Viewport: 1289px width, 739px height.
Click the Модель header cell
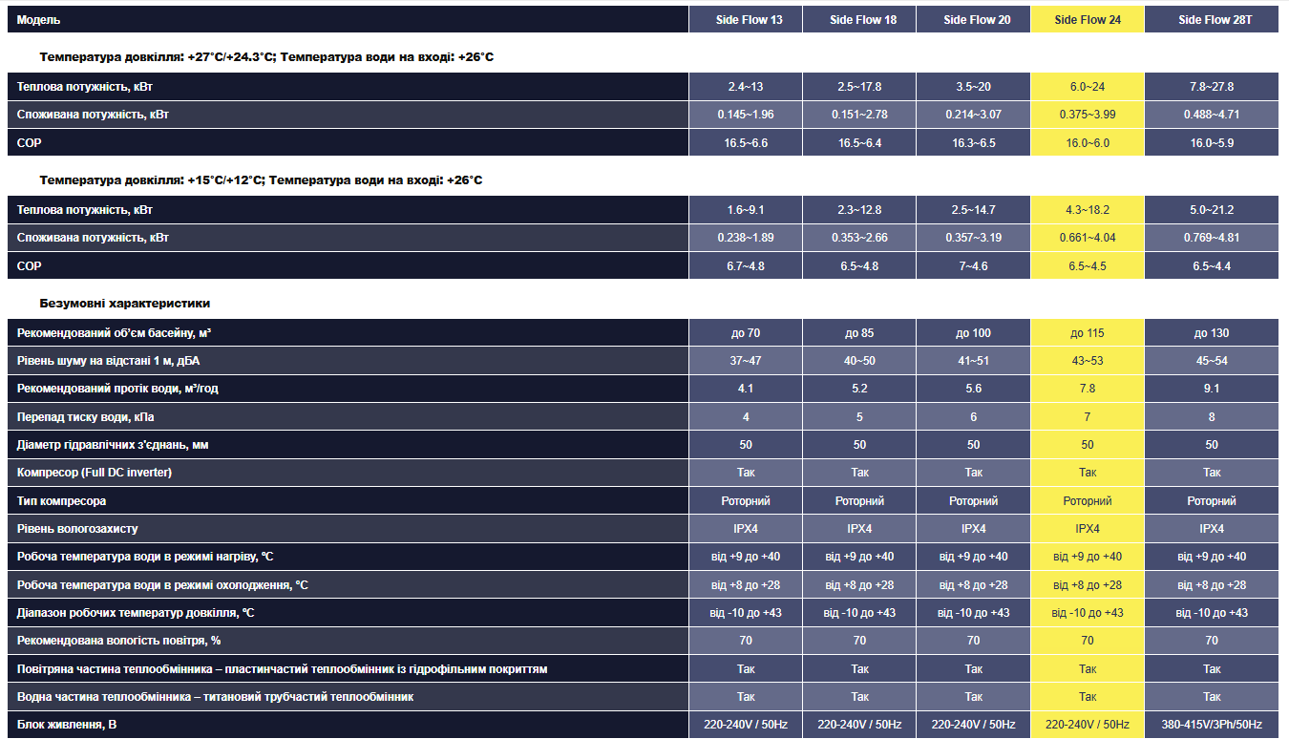[x=38, y=20]
